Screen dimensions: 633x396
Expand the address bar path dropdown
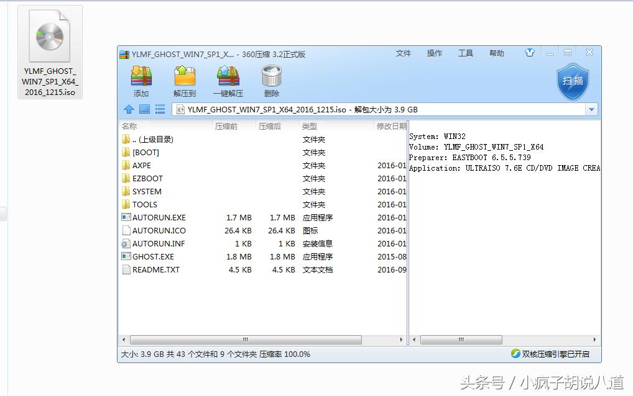click(x=591, y=109)
